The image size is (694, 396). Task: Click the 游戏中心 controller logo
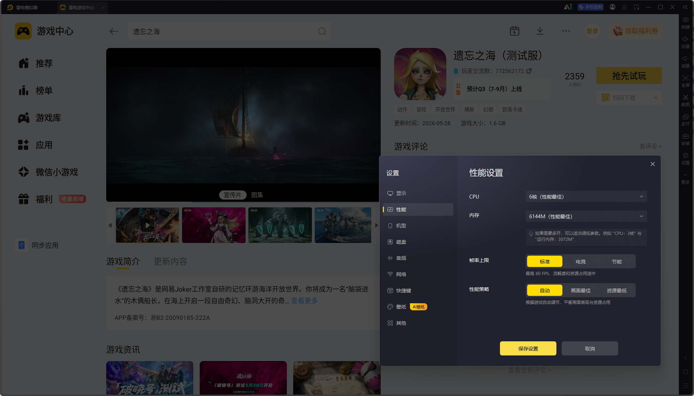23,31
